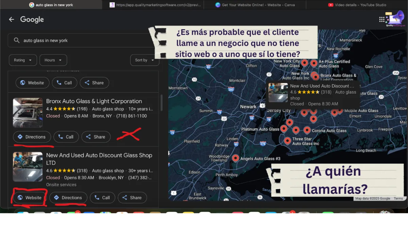
Task: Get Directions to New And Used Auto Discount
Action: point(68,198)
